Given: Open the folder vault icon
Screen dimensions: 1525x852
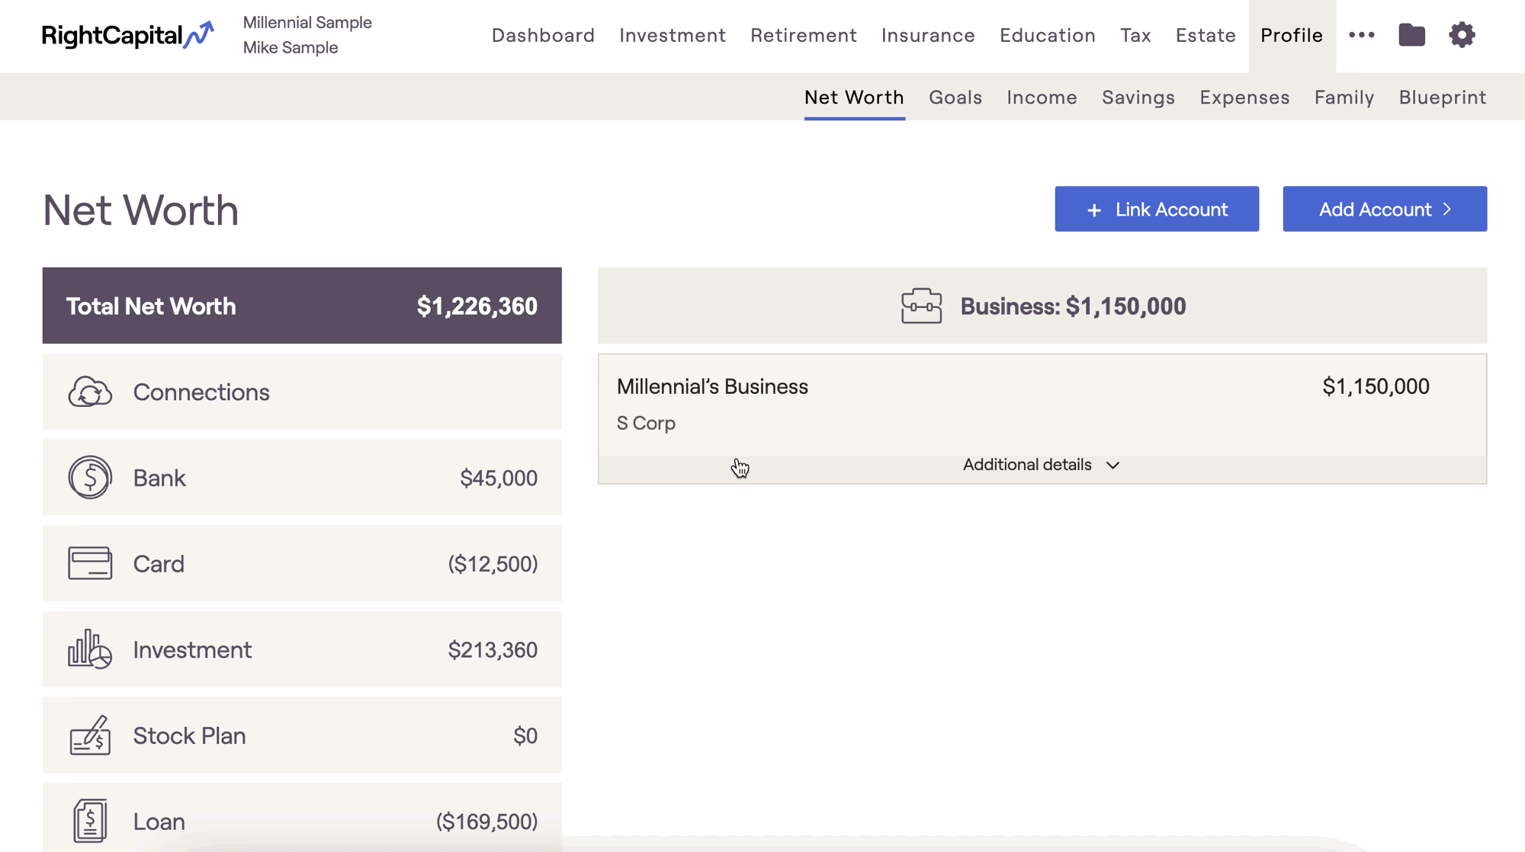Looking at the screenshot, I should pos(1411,35).
